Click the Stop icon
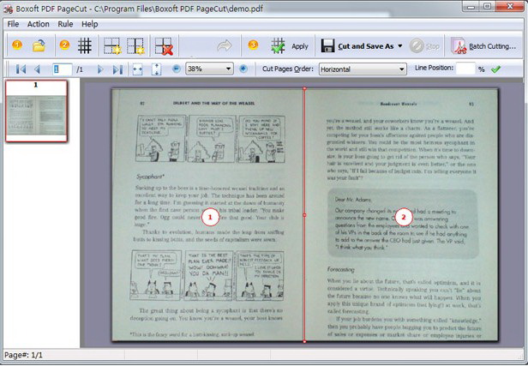The height and width of the screenshot is (366, 528). [417, 46]
